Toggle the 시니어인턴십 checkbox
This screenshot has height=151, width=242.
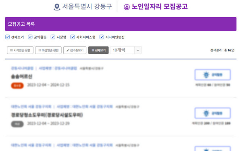[x=102, y=37]
